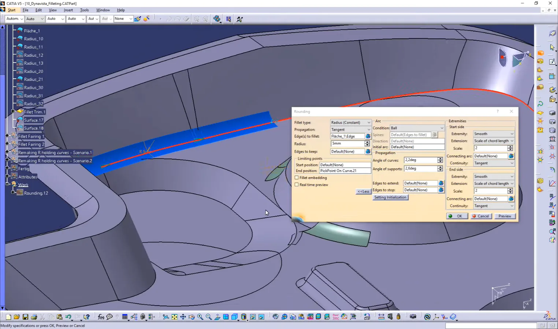The image size is (558, 329).
Task: Collapse dialog with the <<Less button
Action: tap(364, 191)
